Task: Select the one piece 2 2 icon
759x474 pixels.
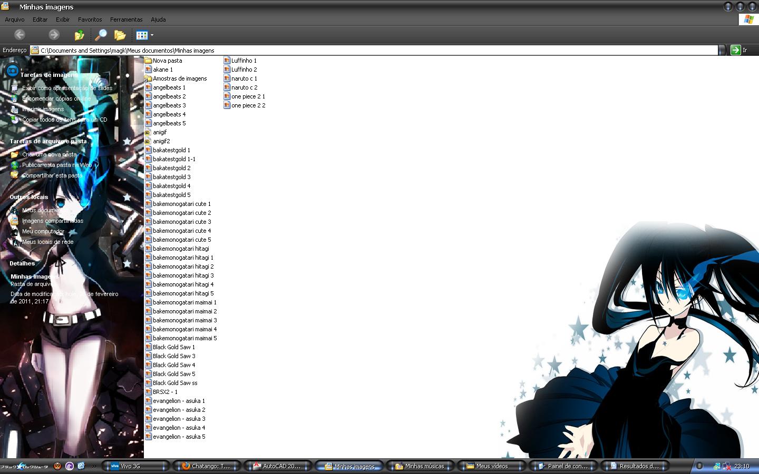Action: tap(227, 105)
